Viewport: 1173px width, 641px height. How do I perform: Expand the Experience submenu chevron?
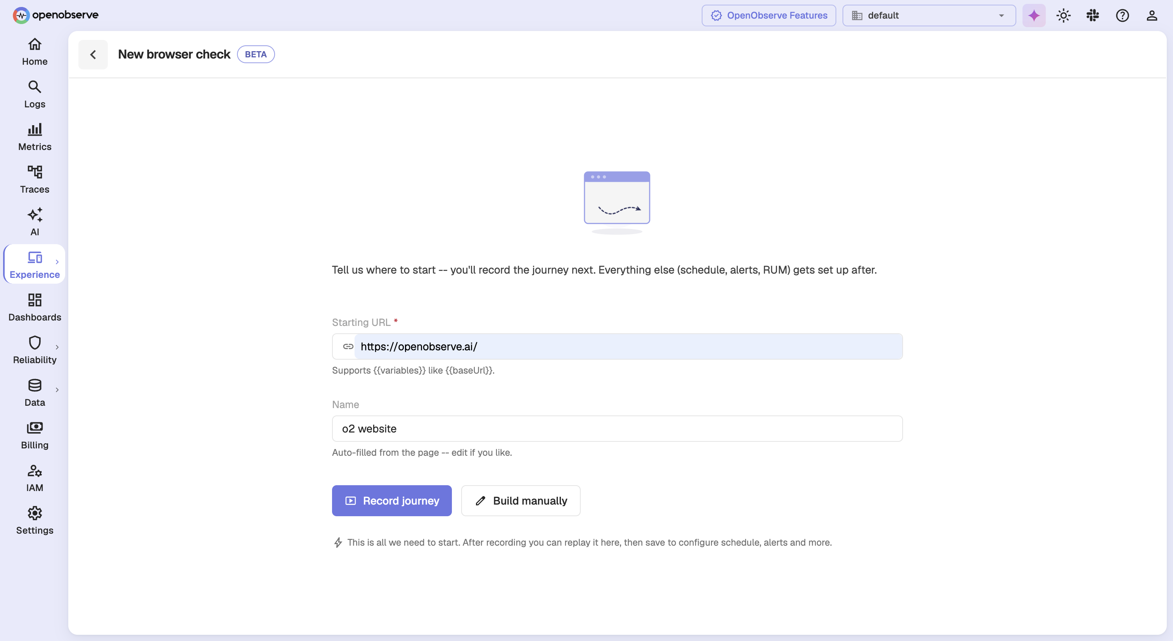(x=57, y=262)
